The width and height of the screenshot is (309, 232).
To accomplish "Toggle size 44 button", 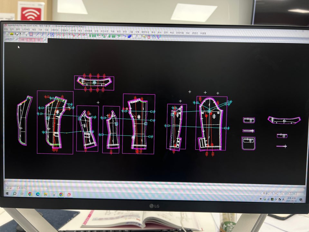I will coord(23,40).
